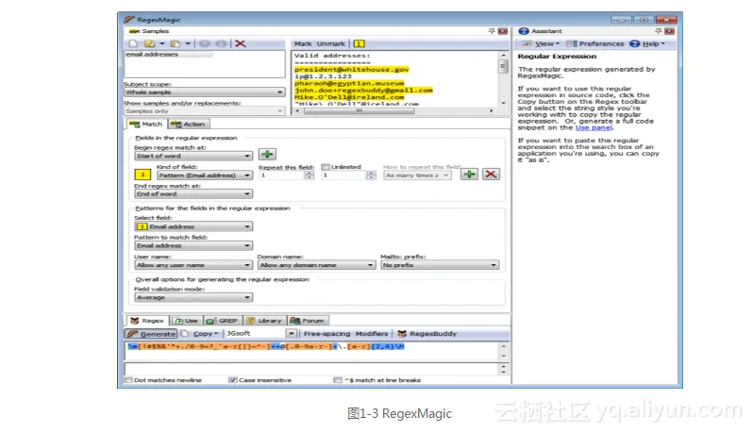The width and height of the screenshot is (753, 433).
Task: Click president@whitehouse.gov in sample text
Action: tap(352, 70)
